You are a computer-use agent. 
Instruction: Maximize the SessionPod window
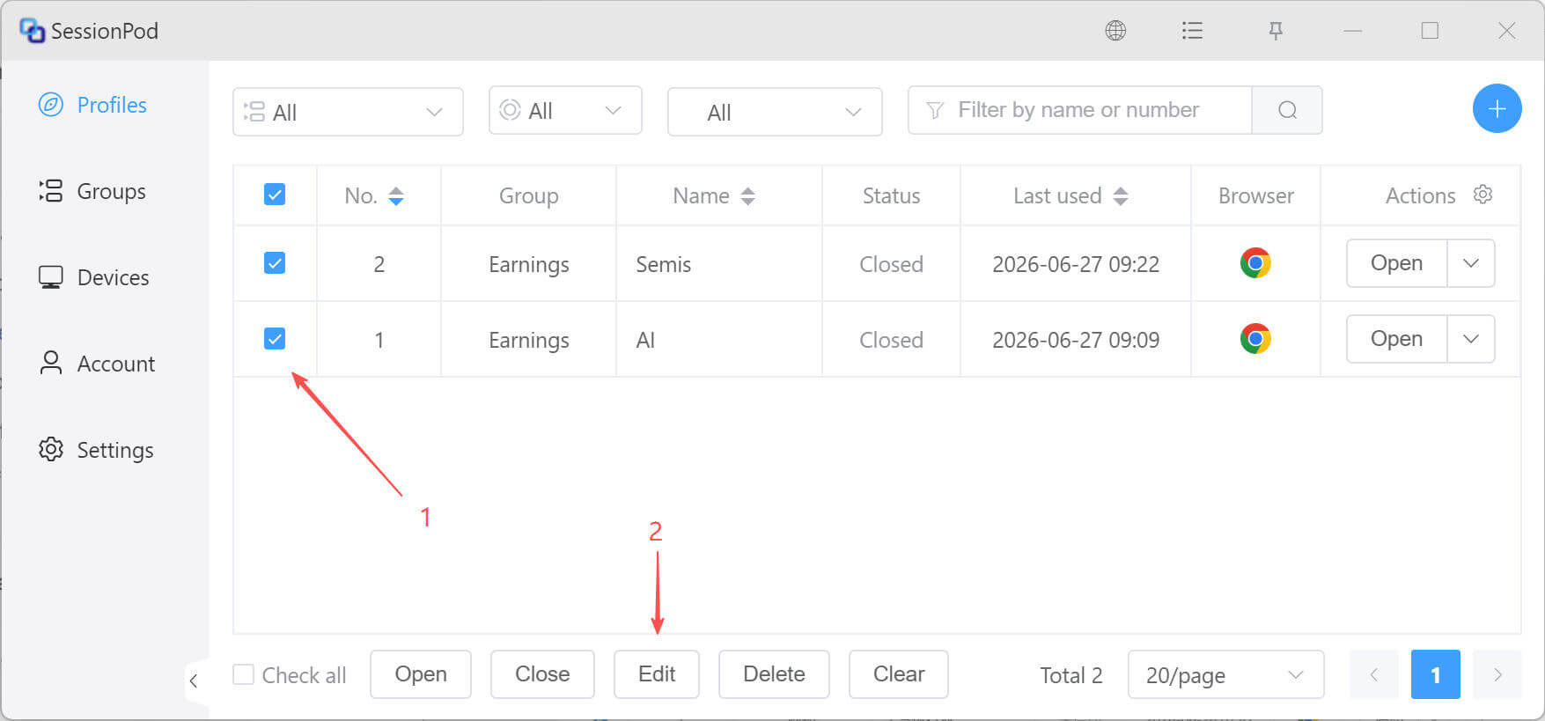[1430, 31]
